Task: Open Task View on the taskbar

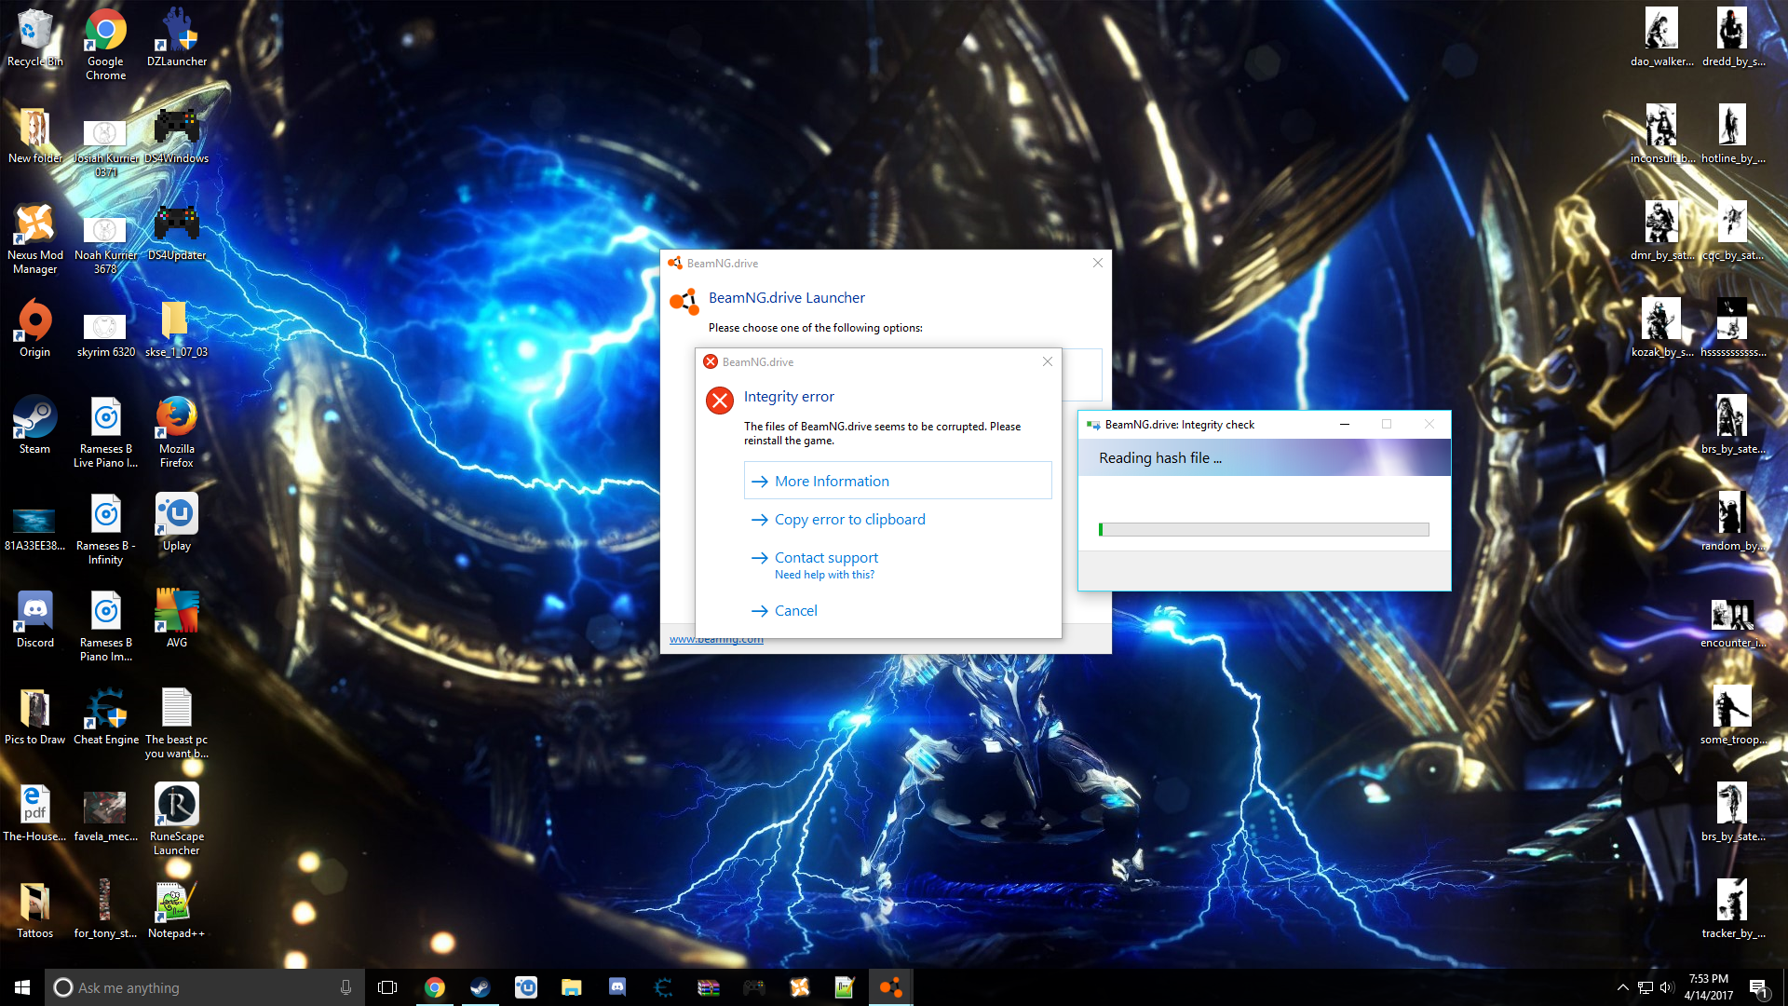Action: pyautogui.click(x=387, y=987)
